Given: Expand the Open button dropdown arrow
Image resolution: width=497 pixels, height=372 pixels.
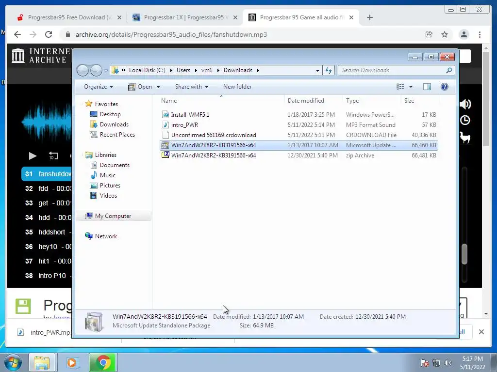Looking at the screenshot, I should 159,87.
